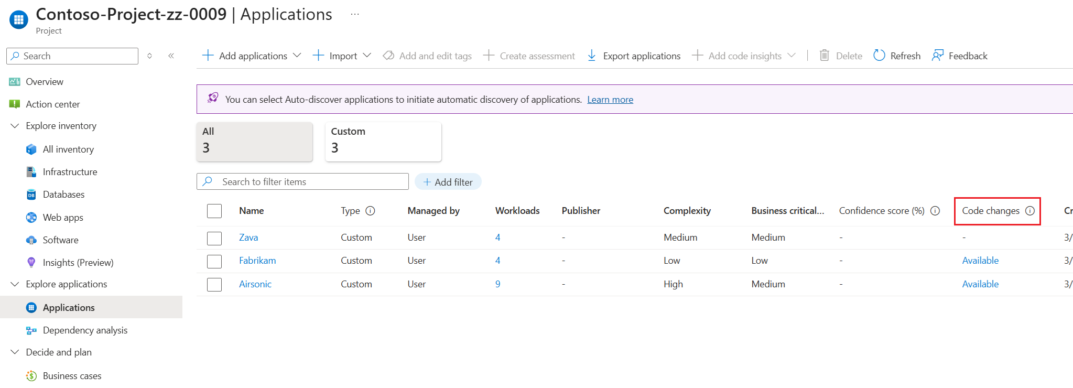1073x388 pixels.
Task: Click the Infrastructure server icon
Action: [31, 172]
